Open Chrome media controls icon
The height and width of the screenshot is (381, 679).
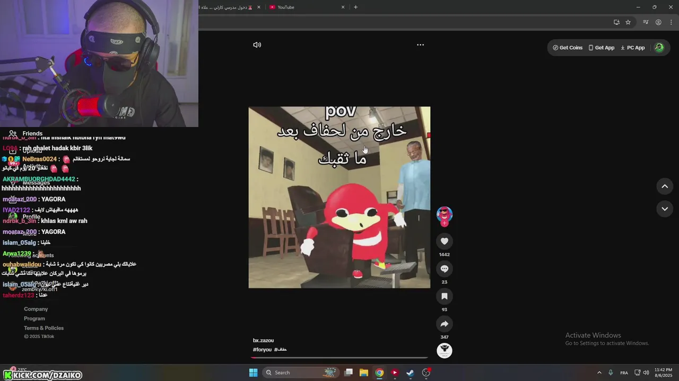coord(646,22)
